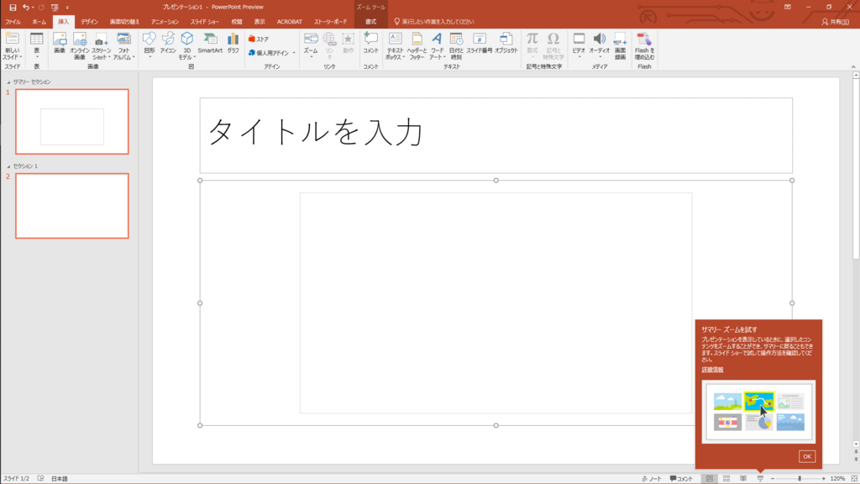This screenshot has height=484, width=860.
Task: Click the タイトルを入力 title placeholder
Action: 496,135
